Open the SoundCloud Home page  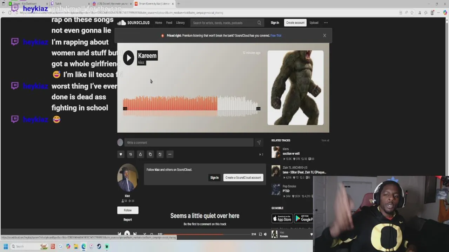[x=159, y=23]
